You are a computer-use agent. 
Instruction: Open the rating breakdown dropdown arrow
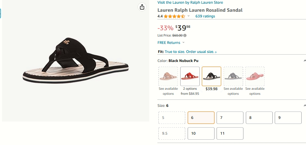189,16
